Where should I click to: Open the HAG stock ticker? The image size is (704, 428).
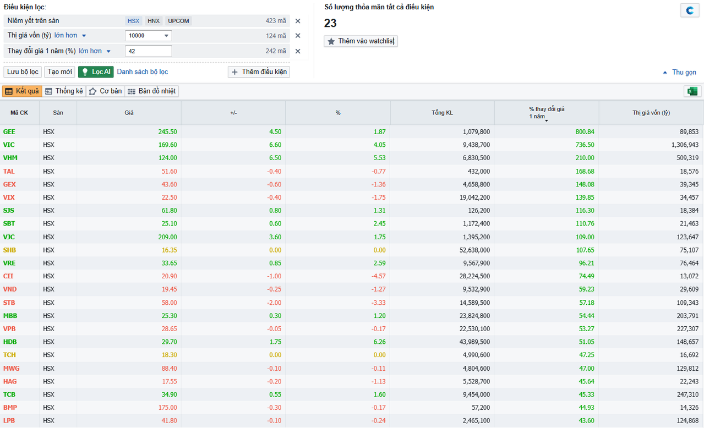coord(10,382)
